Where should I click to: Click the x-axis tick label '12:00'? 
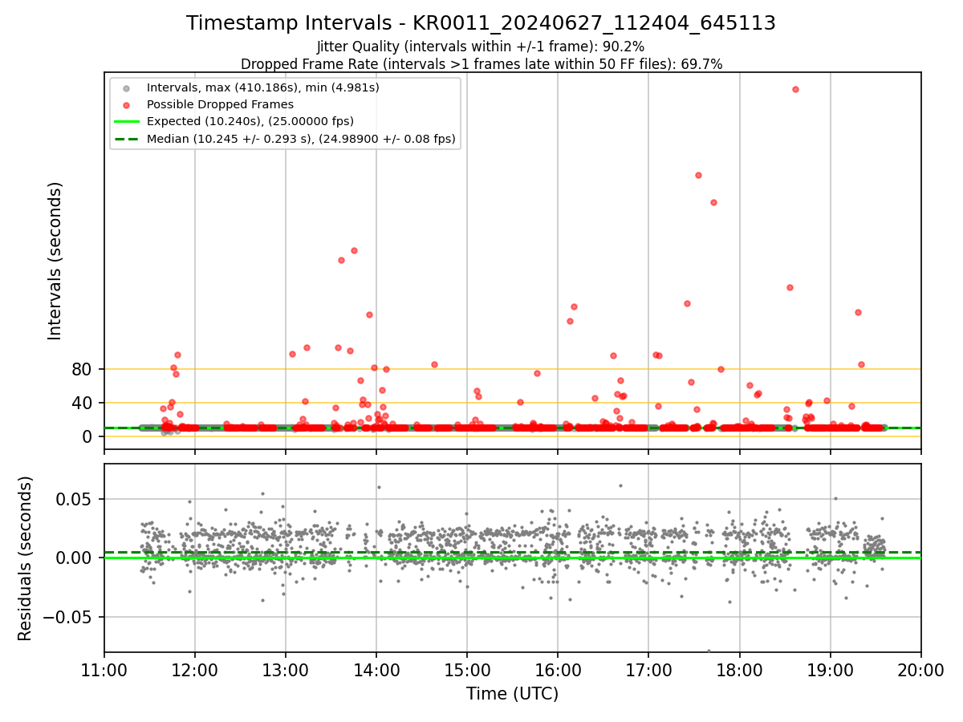click(195, 669)
